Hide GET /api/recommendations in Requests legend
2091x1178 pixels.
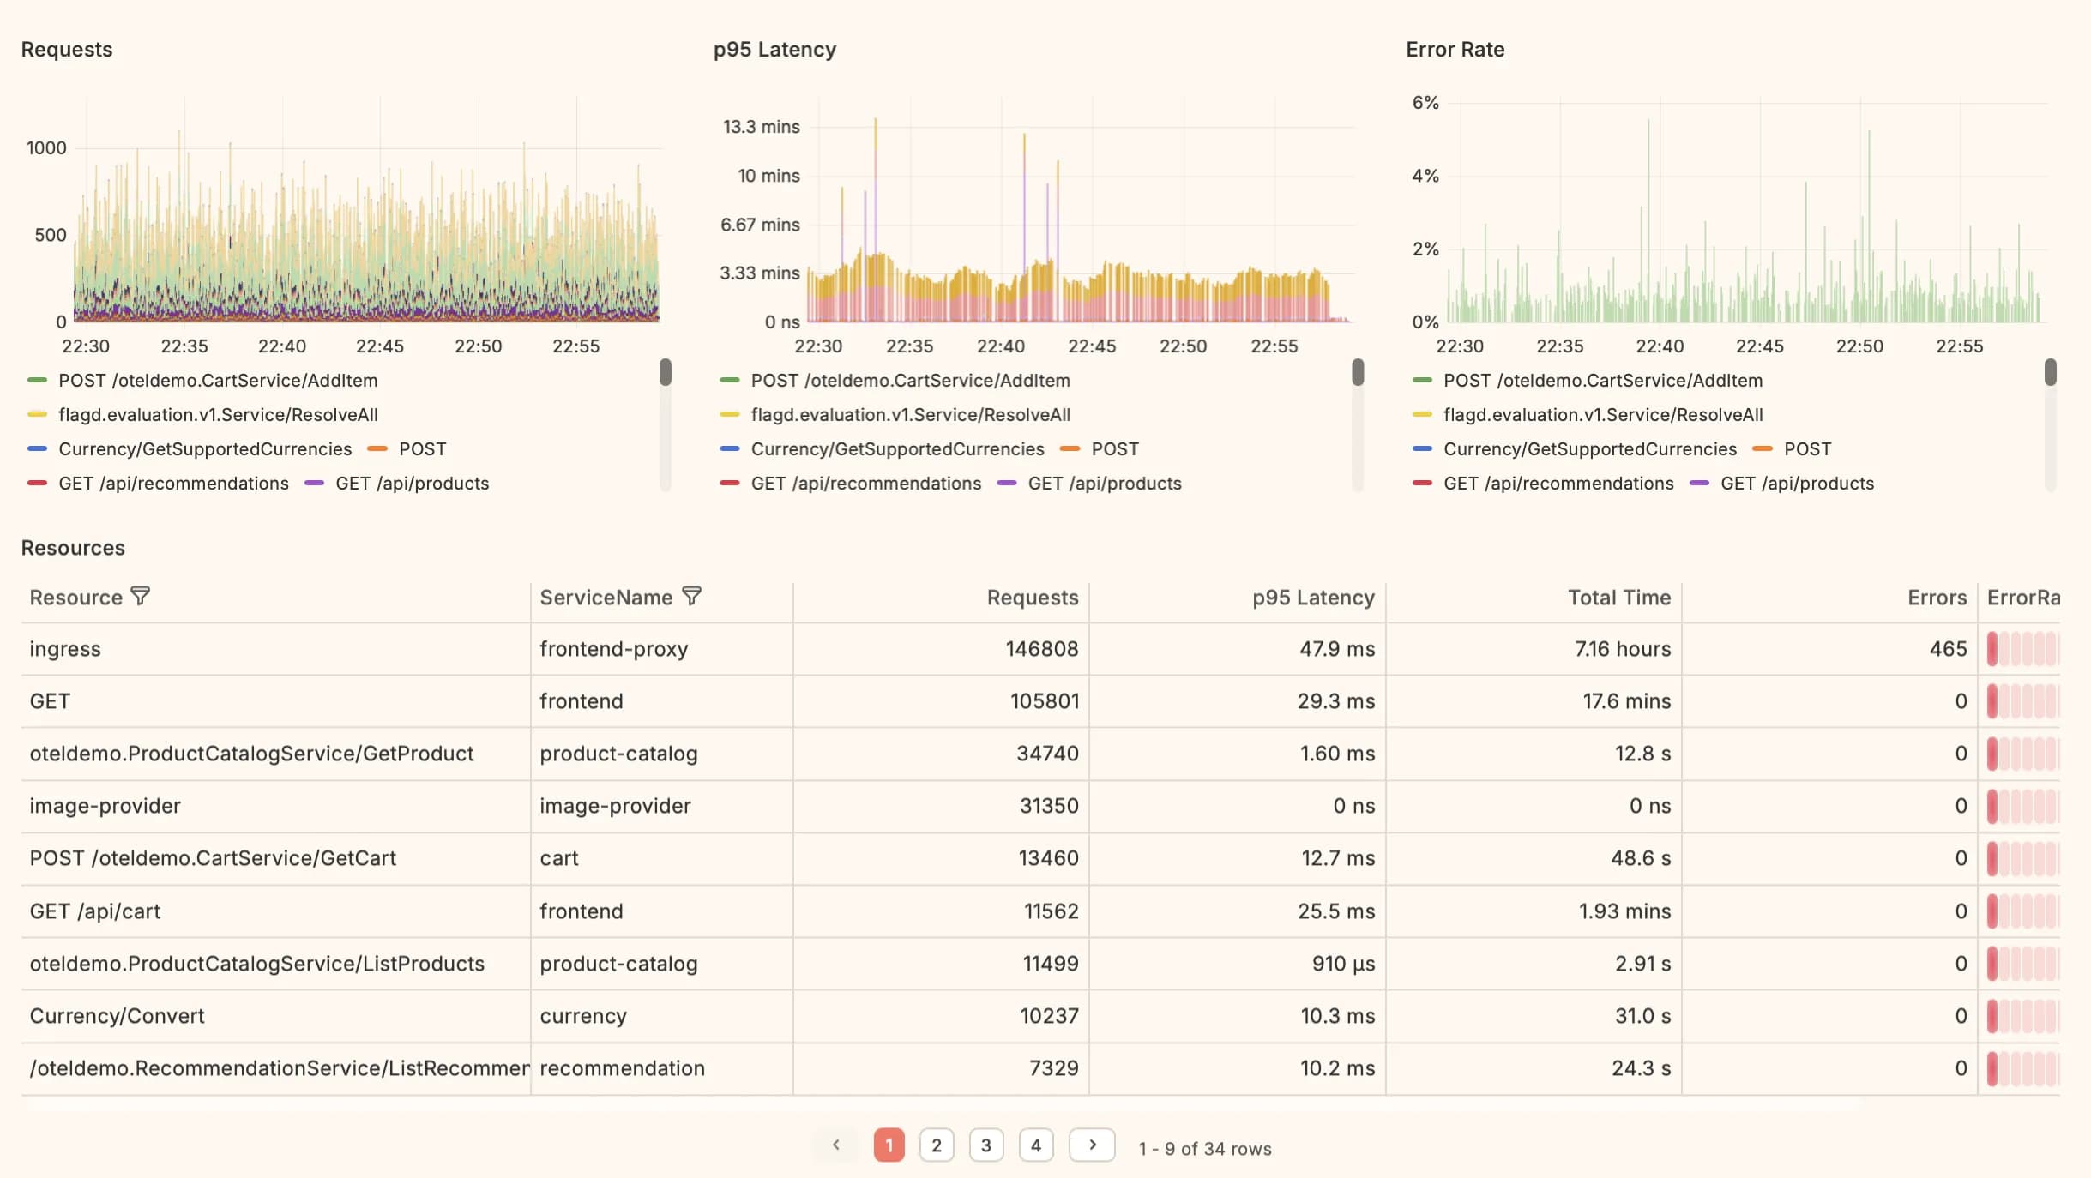tap(172, 484)
